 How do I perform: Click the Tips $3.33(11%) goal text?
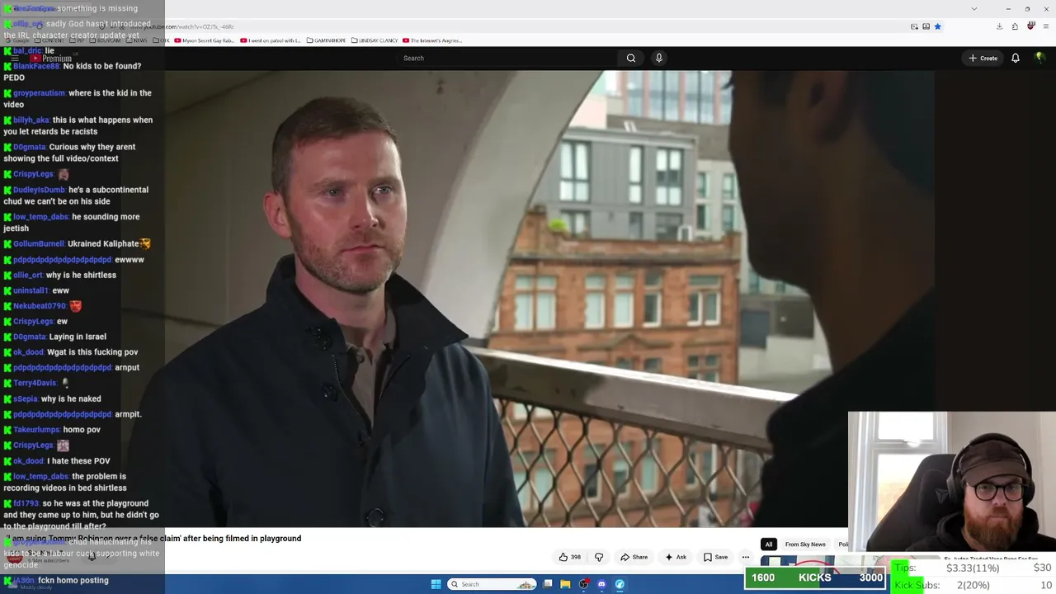pos(973,568)
